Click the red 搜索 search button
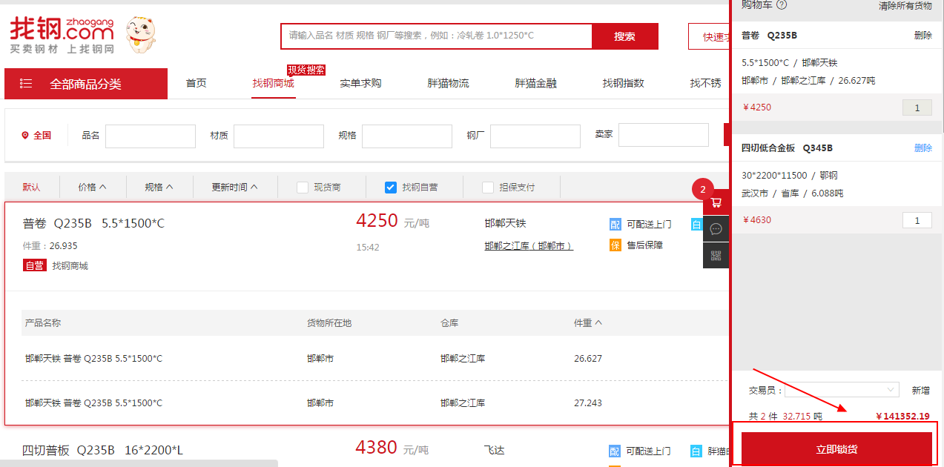944x467 pixels. (624, 36)
